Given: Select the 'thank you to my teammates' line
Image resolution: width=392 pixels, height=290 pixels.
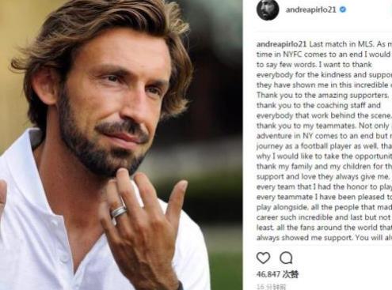Looking at the screenshot, I should pos(306,126).
